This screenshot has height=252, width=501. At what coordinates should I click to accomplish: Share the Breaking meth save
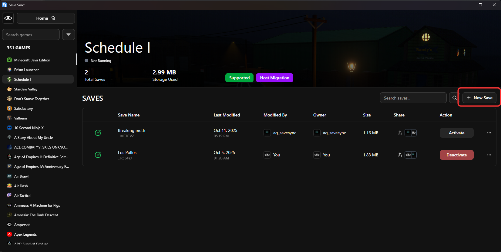point(399,133)
